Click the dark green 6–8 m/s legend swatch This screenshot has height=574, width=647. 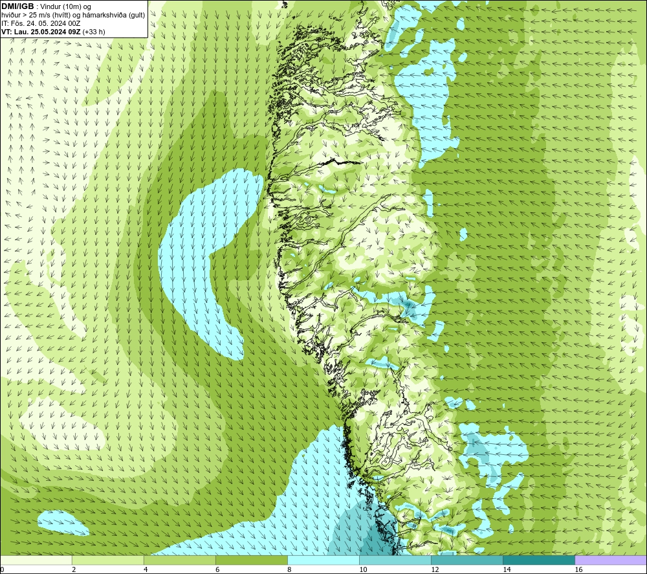click(251, 560)
